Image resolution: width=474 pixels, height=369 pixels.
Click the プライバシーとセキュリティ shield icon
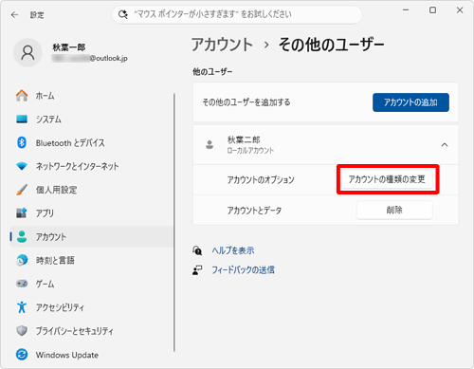coord(22,331)
